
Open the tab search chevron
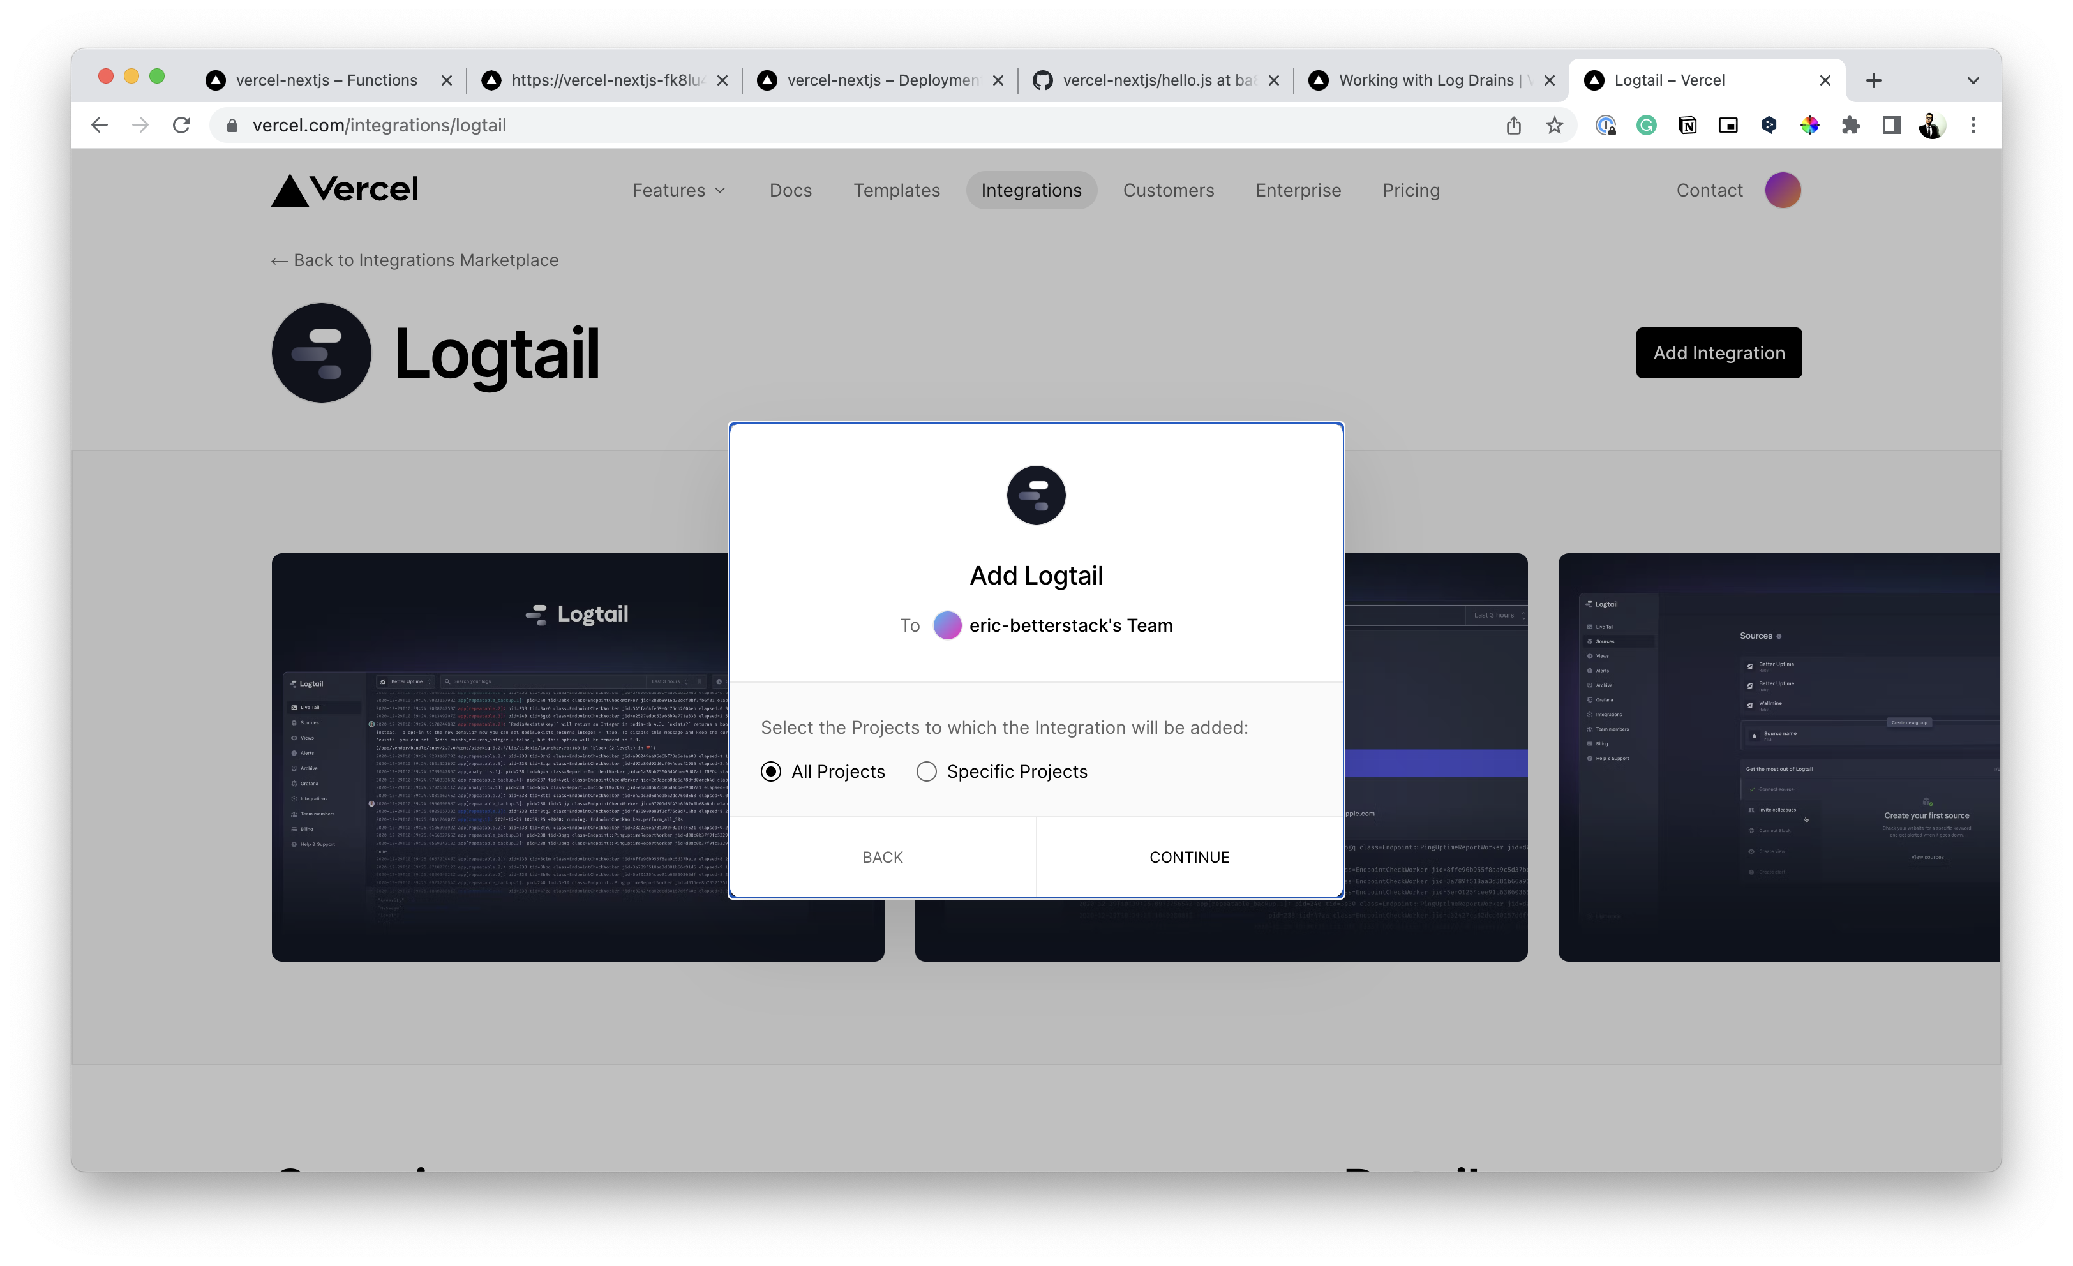pyautogui.click(x=1973, y=81)
